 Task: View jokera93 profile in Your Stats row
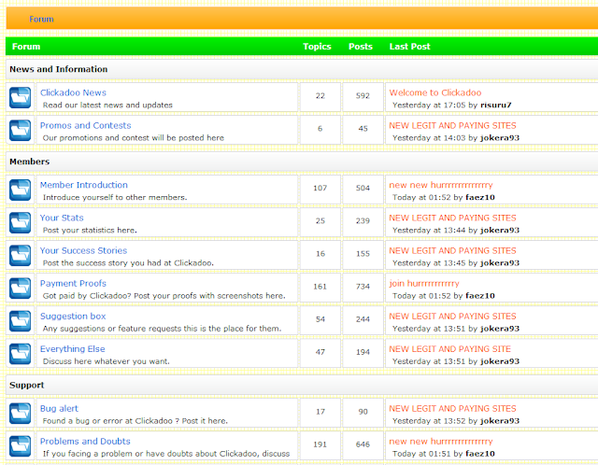coord(500,231)
